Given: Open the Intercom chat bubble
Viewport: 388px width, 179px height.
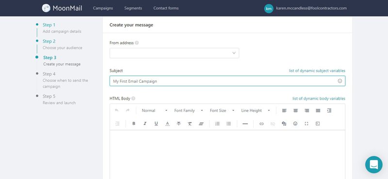Looking at the screenshot, I should tap(373, 164).
